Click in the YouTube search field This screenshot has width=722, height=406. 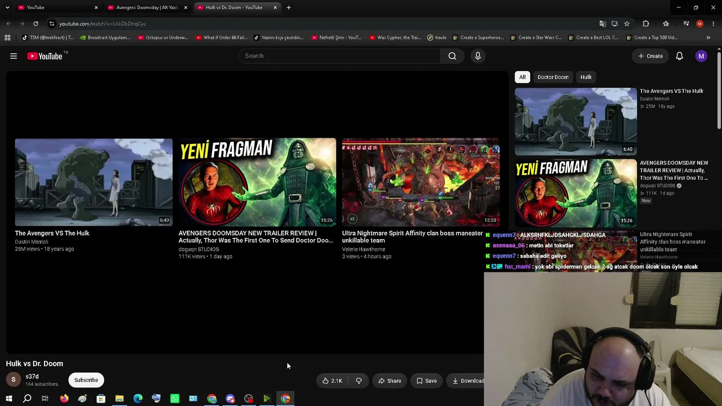click(x=340, y=56)
